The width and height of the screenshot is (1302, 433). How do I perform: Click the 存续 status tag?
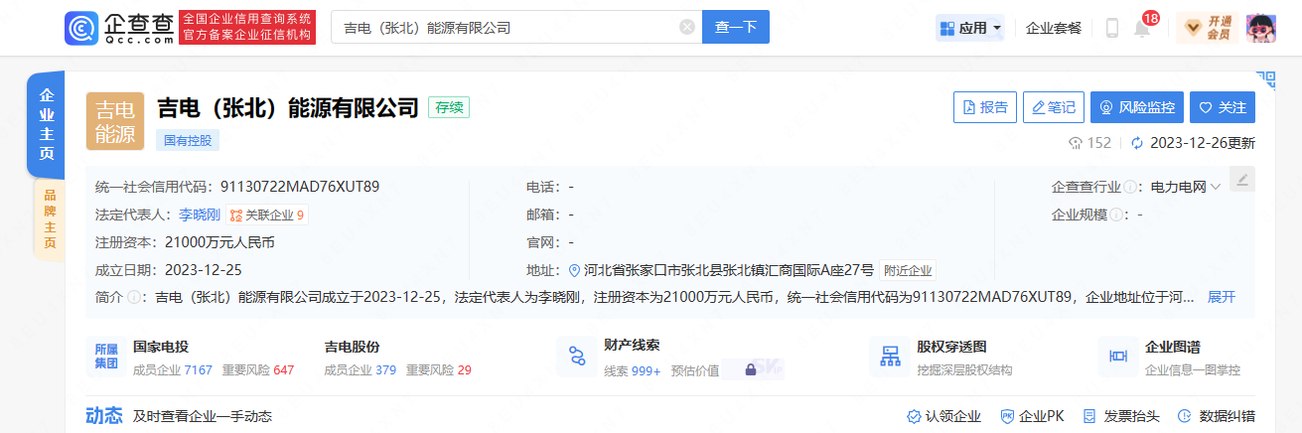[x=448, y=107]
